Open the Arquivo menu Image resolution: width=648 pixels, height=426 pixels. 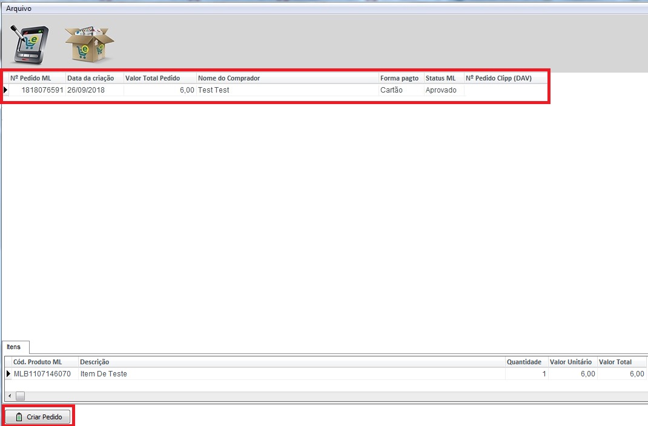point(19,9)
